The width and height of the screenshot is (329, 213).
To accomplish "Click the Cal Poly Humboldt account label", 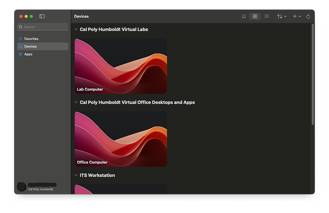I will (40, 189).
